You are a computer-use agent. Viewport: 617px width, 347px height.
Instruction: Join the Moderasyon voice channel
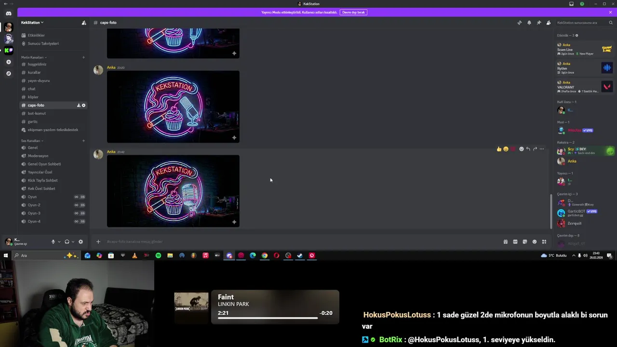tap(53, 156)
